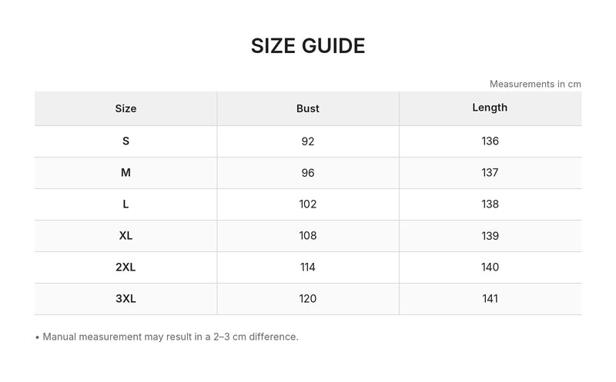Select length value 136
616x382 pixels.
pos(490,141)
